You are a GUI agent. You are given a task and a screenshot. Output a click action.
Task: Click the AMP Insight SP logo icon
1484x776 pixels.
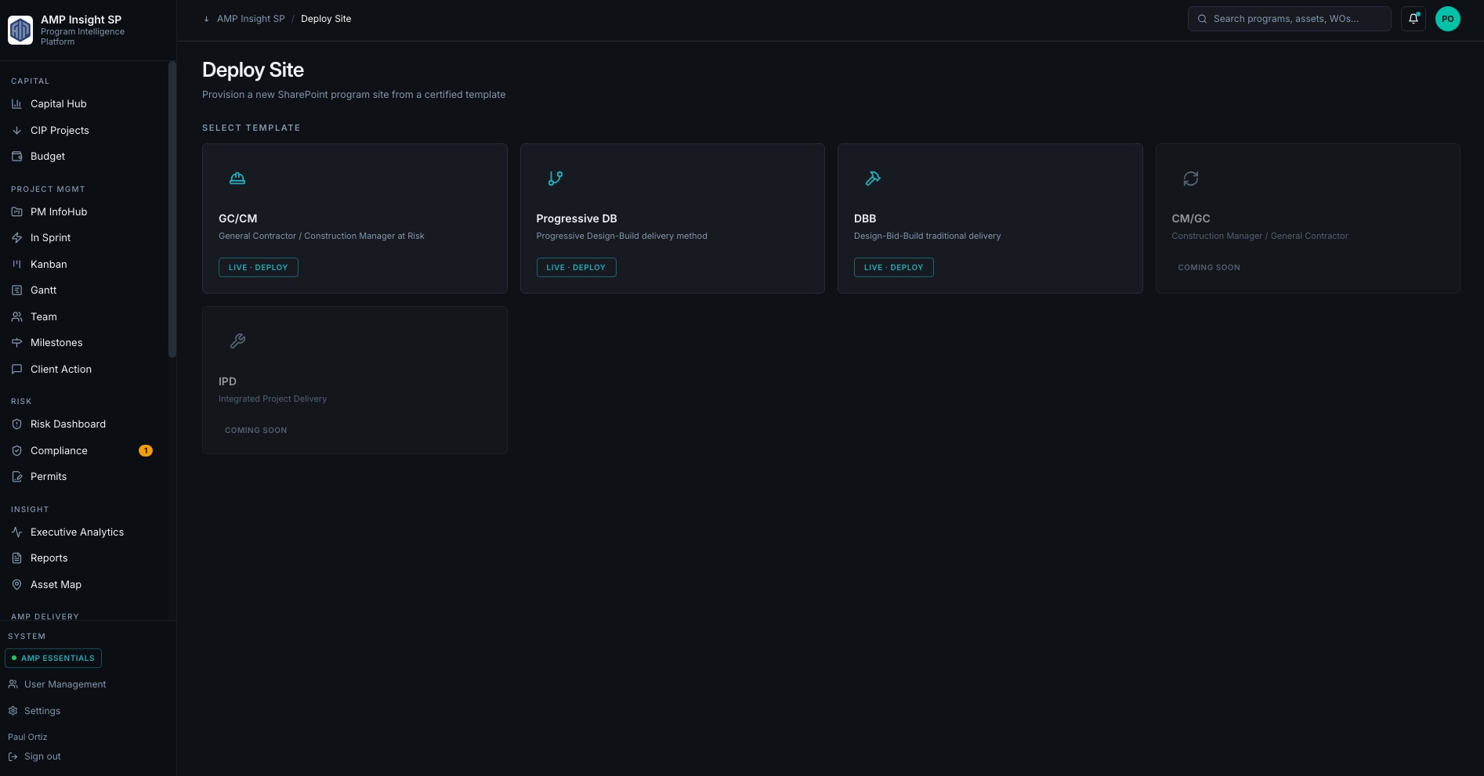[x=20, y=31]
